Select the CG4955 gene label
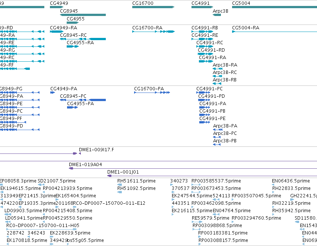Screen dimensions: 317x246 76,19
